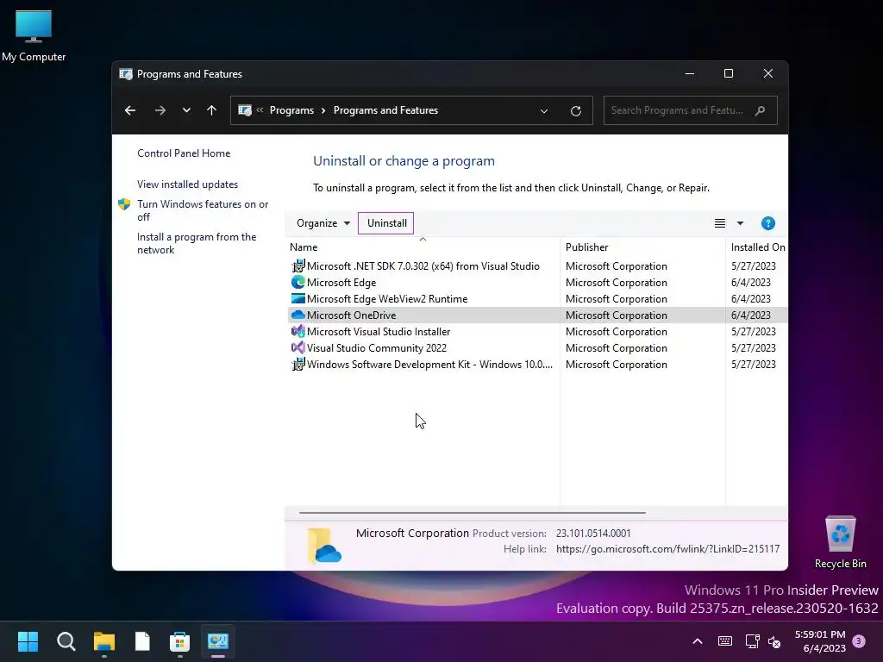The width and height of the screenshot is (883, 662).
Task: Select Visual Studio Community 2022 name
Action: pos(377,347)
